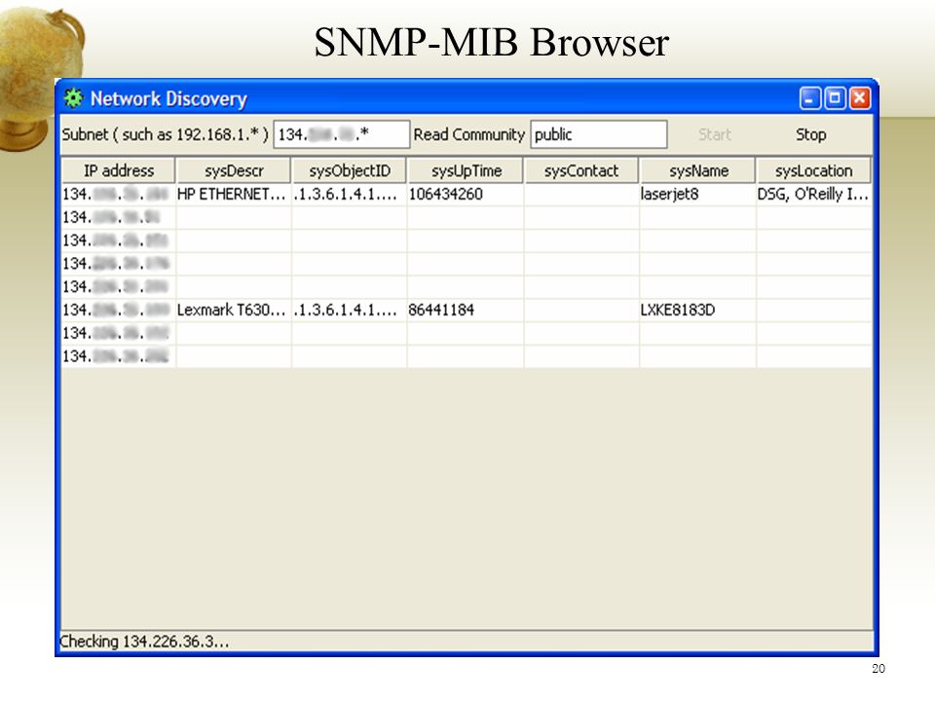Sort by IP address column header
The width and height of the screenshot is (935, 701).
coord(119,171)
